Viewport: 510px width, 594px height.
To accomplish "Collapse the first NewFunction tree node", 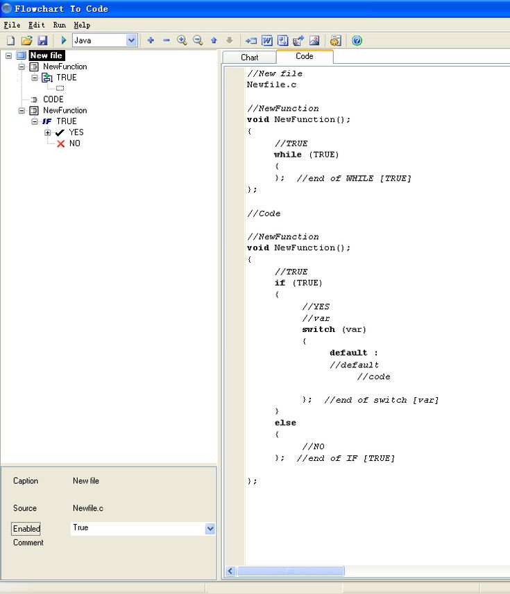I will (x=22, y=67).
